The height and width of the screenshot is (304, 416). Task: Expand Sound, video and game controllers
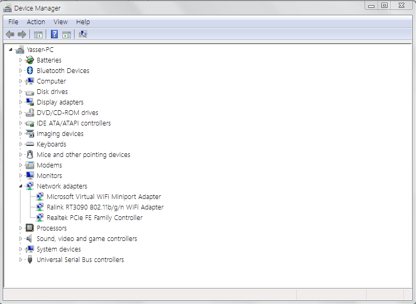20,239
